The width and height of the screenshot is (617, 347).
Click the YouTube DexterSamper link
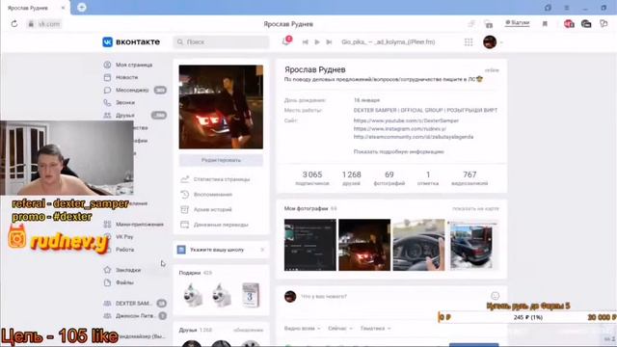coord(406,120)
